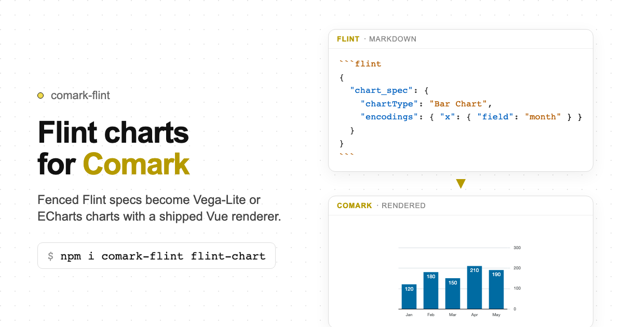This screenshot has height=327, width=623.
Task: Click the dollar sign prompt in command box
Action: tap(50, 256)
